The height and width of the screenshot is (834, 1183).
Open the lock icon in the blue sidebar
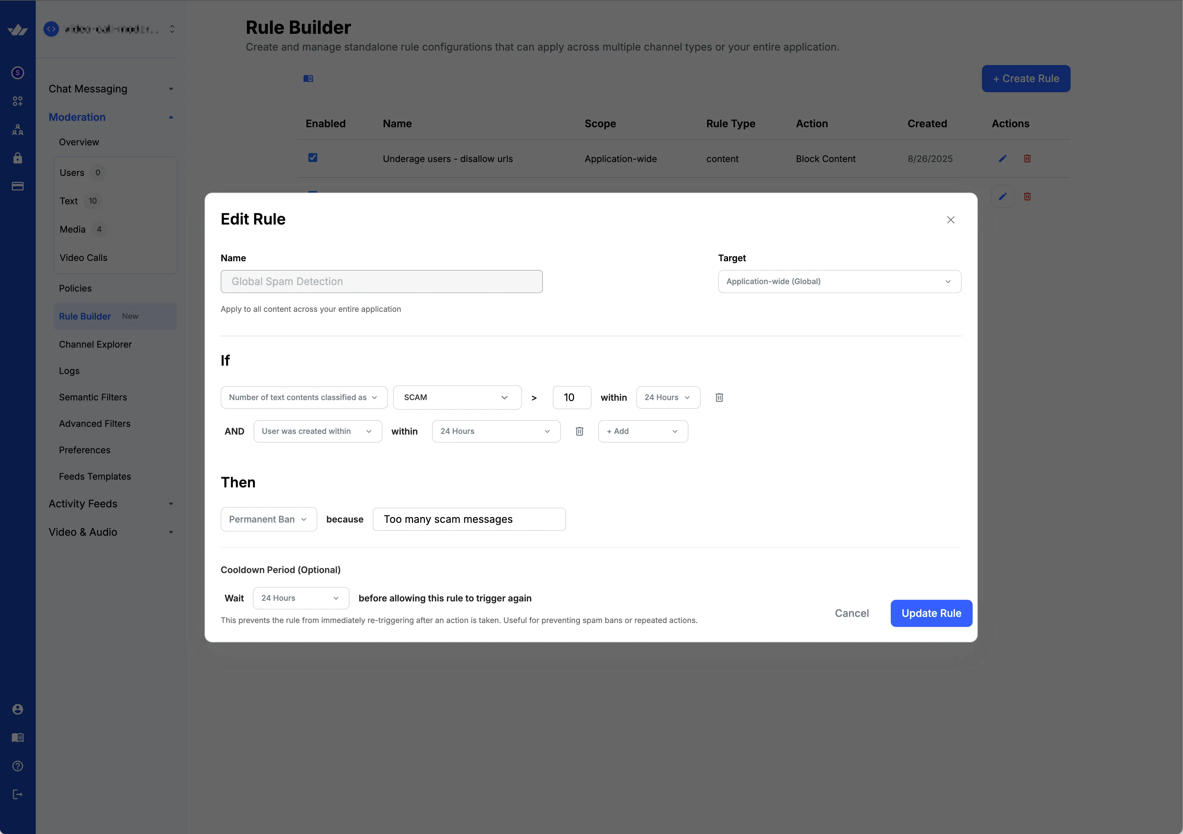coord(17,158)
